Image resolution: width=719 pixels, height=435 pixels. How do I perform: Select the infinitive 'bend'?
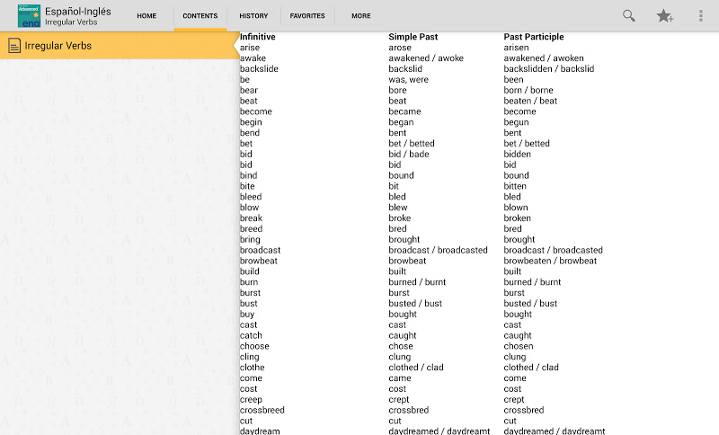click(x=250, y=133)
